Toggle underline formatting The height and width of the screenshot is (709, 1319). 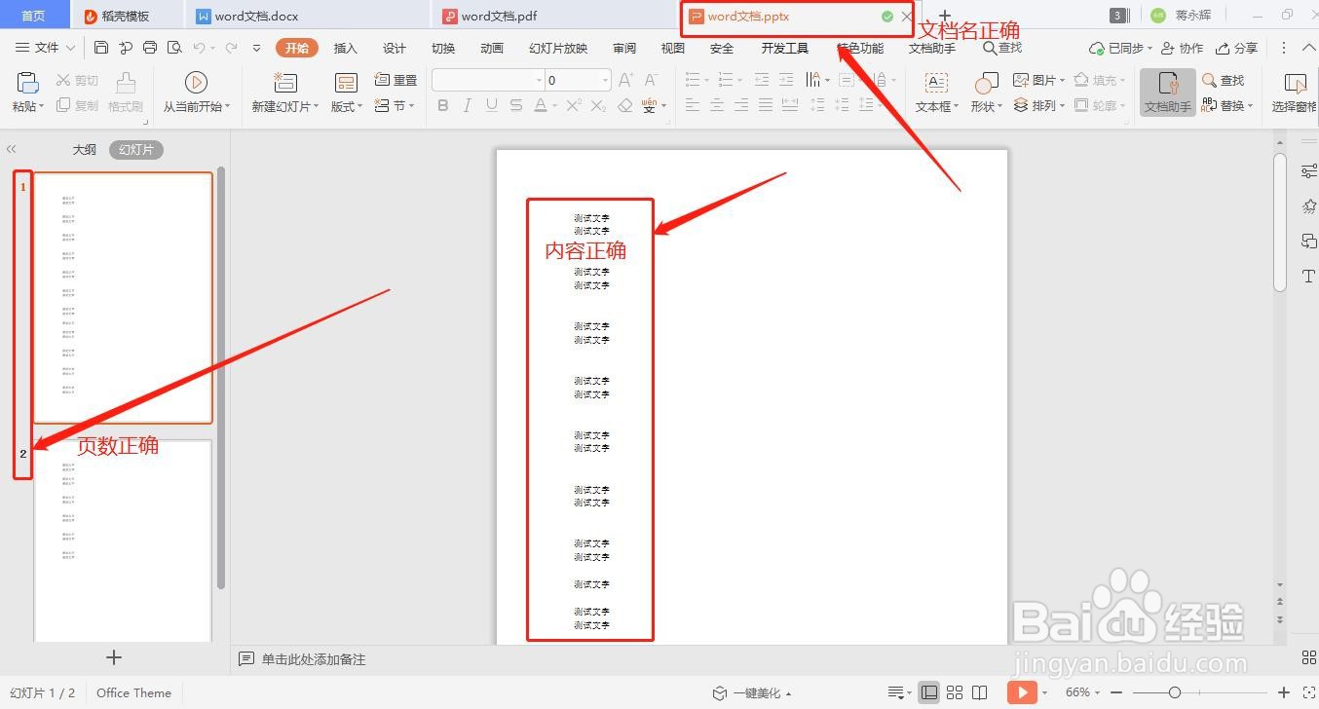[x=491, y=105]
